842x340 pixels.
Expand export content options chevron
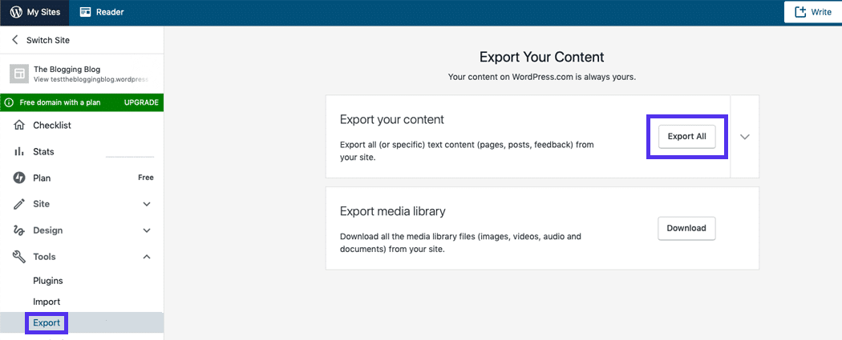745,137
